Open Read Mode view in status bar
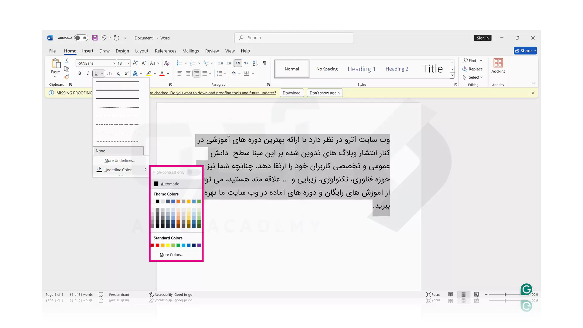 451,294
